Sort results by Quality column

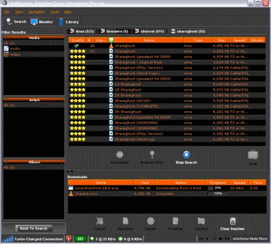(78, 40)
